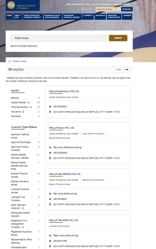Click info icon by Major Payment Institution
This screenshot has height=249, width=156.
pos(23,208)
